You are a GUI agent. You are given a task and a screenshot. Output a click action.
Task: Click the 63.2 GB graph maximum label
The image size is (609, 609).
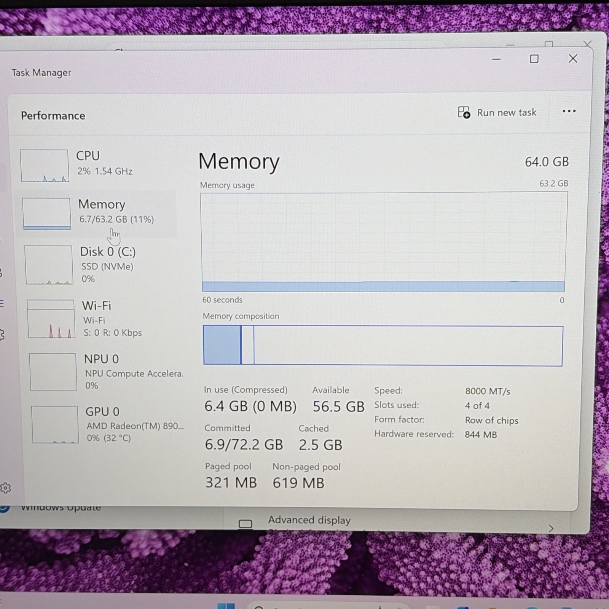tap(553, 183)
